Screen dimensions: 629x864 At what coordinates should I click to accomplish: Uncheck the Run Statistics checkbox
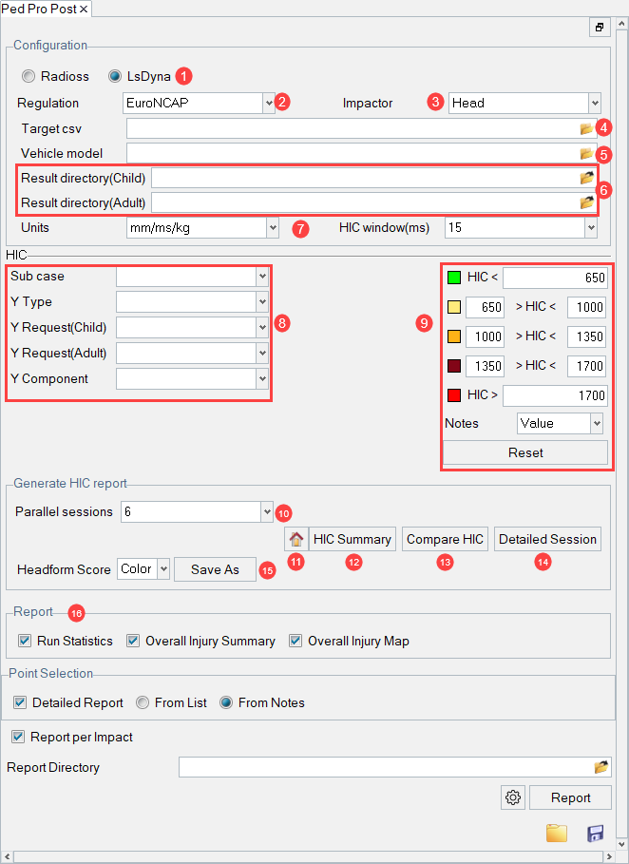click(25, 642)
